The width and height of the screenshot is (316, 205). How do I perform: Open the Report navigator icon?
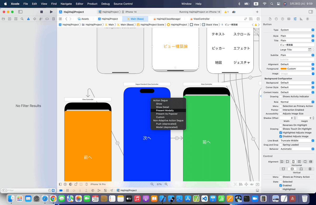tap(53, 19)
